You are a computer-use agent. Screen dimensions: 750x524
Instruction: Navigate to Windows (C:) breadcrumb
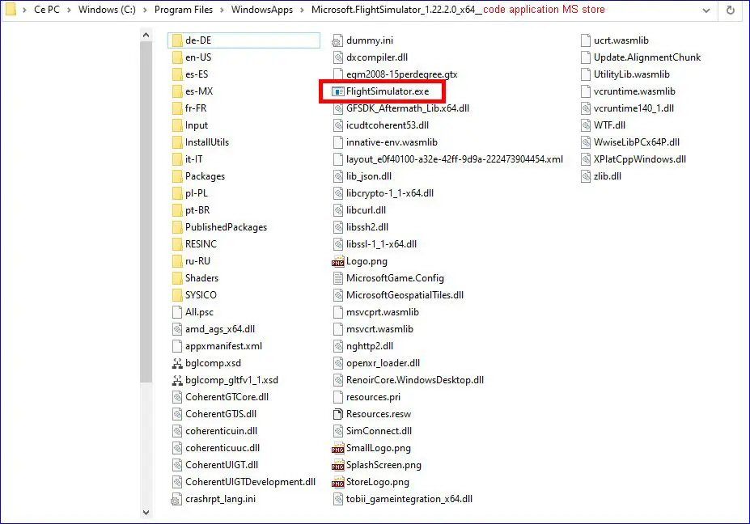click(107, 10)
